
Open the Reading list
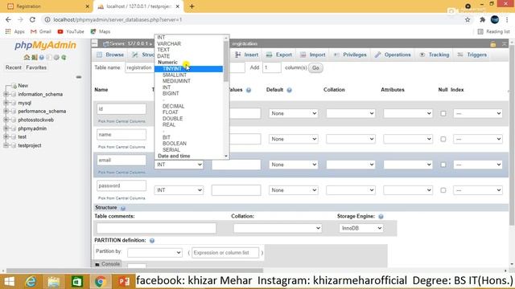[493, 31]
